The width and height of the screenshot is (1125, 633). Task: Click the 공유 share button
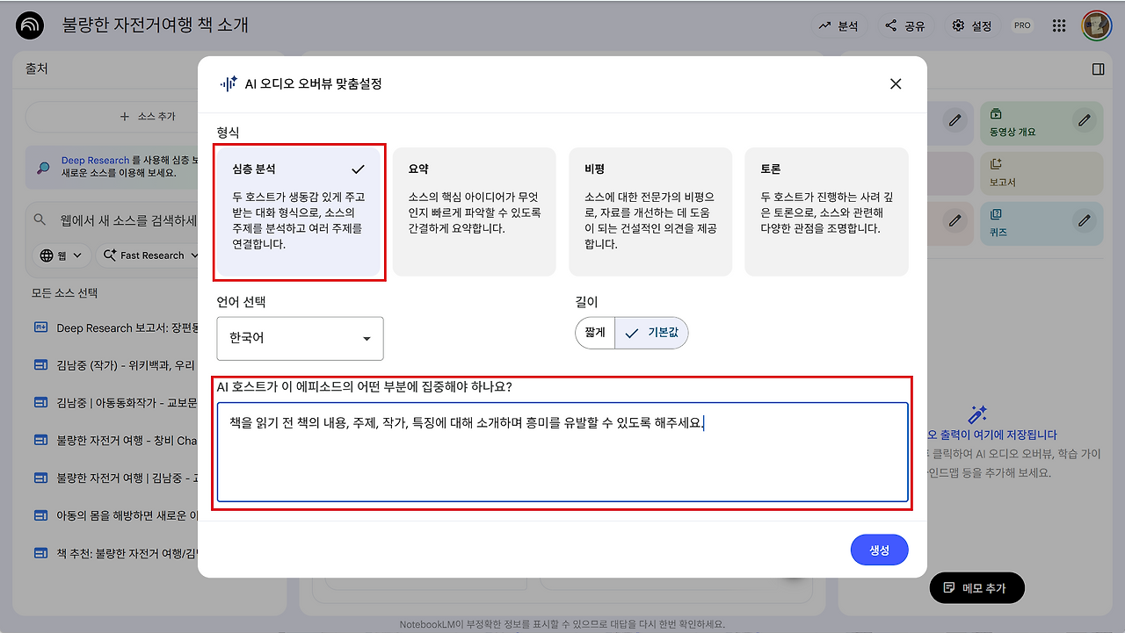coord(905,26)
